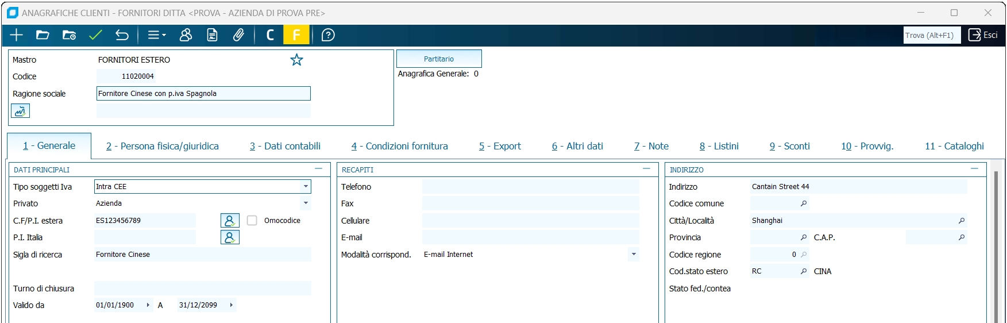
Task: Click the chart icon below Ragione sociale
Action: click(x=20, y=111)
